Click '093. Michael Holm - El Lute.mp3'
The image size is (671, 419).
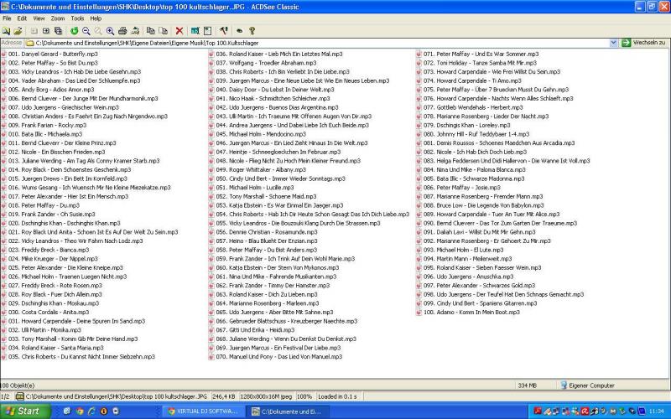pyautogui.click(x=464, y=250)
